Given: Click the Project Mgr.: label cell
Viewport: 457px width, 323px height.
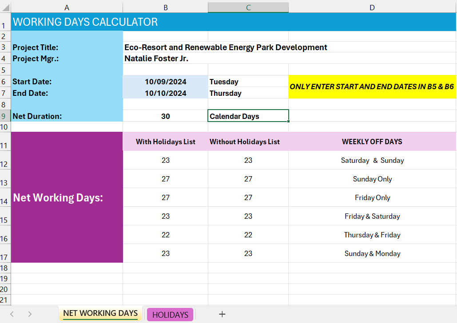Looking at the screenshot, I should pyautogui.click(x=67, y=58).
